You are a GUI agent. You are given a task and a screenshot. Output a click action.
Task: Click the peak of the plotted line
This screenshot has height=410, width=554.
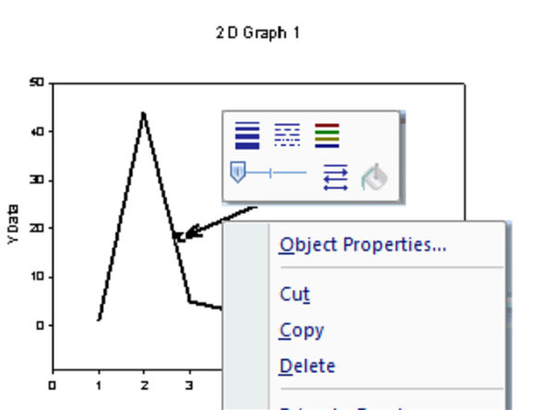[143, 113]
